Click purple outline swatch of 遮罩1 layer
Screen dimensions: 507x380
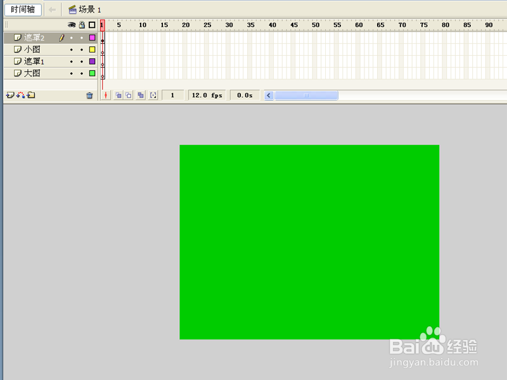92,61
